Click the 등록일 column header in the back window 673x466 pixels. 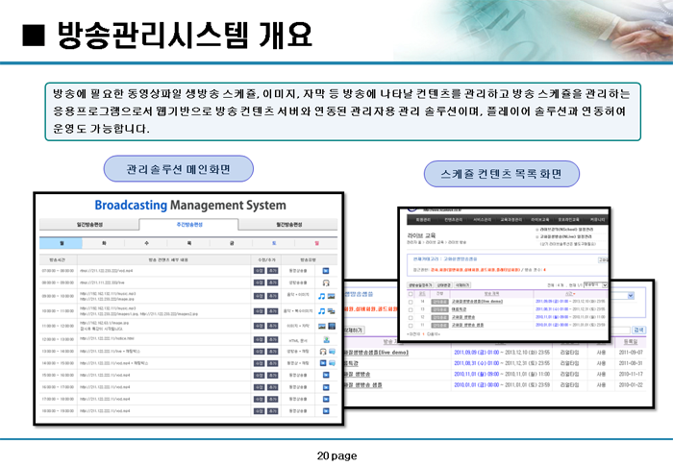coord(631,341)
